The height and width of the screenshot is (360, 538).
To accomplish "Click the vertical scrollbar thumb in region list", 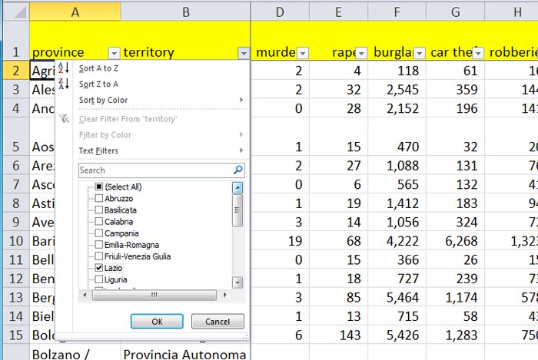I will (x=238, y=210).
